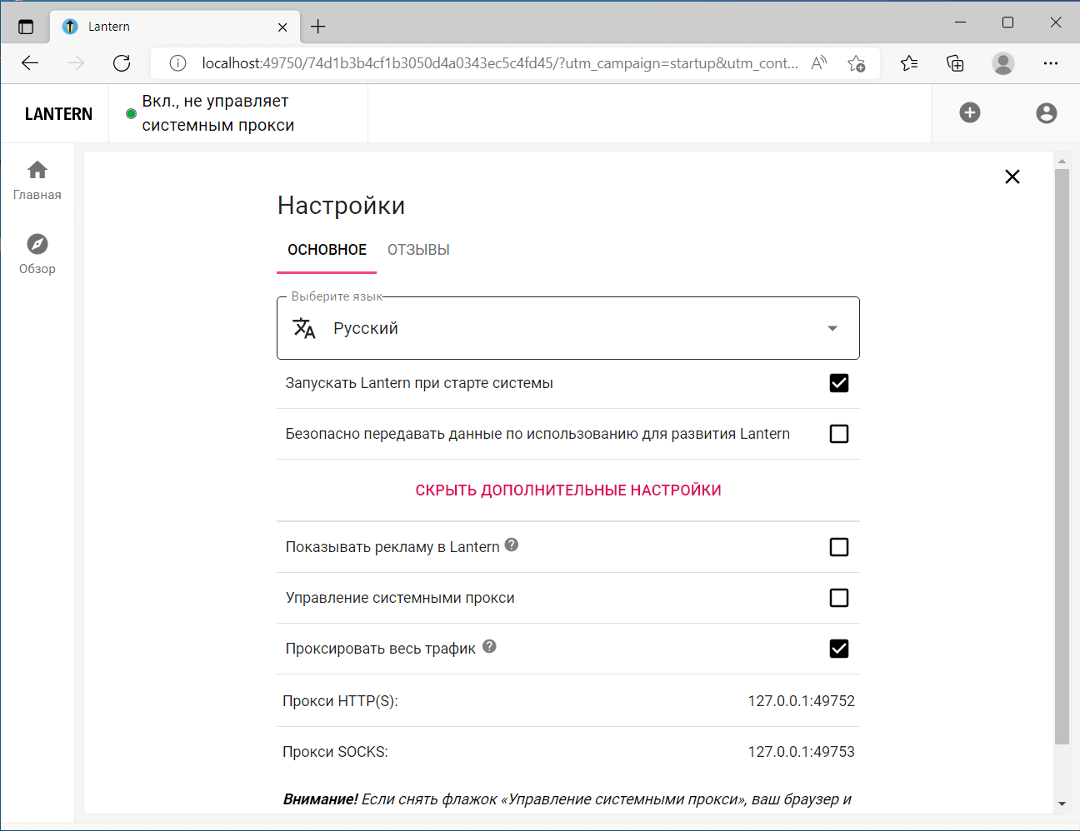Click the SOCKS proxy address 127.0.0.1:49753
This screenshot has height=831, width=1080.
click(x=801, y=752)
